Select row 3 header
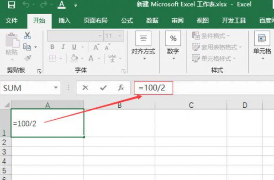Image resolution: width=274 pixels, height=180 pixels. (5, 151)
